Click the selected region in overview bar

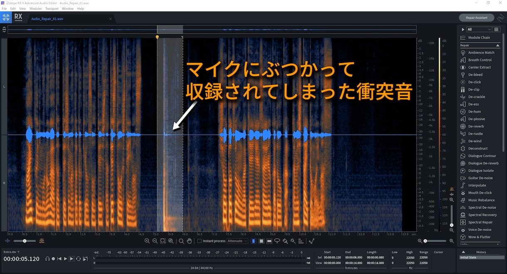tap(170, 29)
